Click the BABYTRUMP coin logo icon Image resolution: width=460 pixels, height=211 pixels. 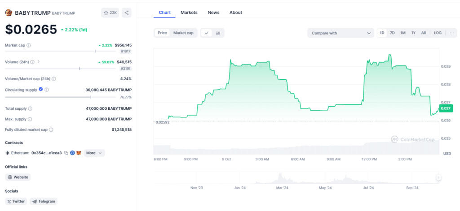pyautogui.click(x=9, y=13)
